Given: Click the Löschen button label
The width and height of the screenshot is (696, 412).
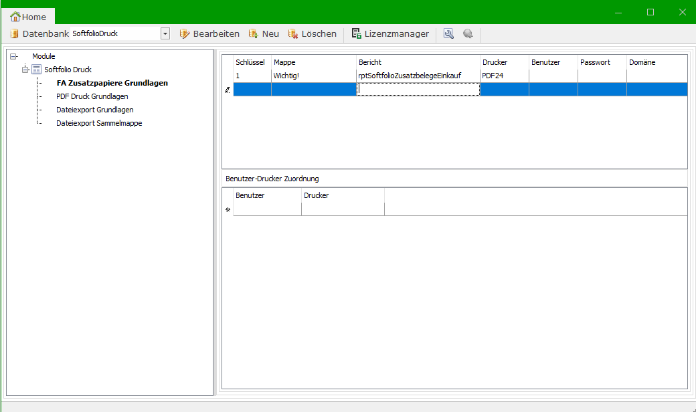Looking at the screenshot, I should [x=319, y=33].
